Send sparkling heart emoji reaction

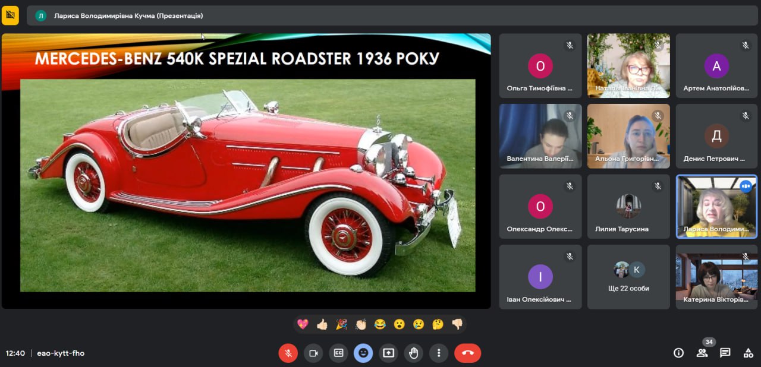tap(303, 324)
